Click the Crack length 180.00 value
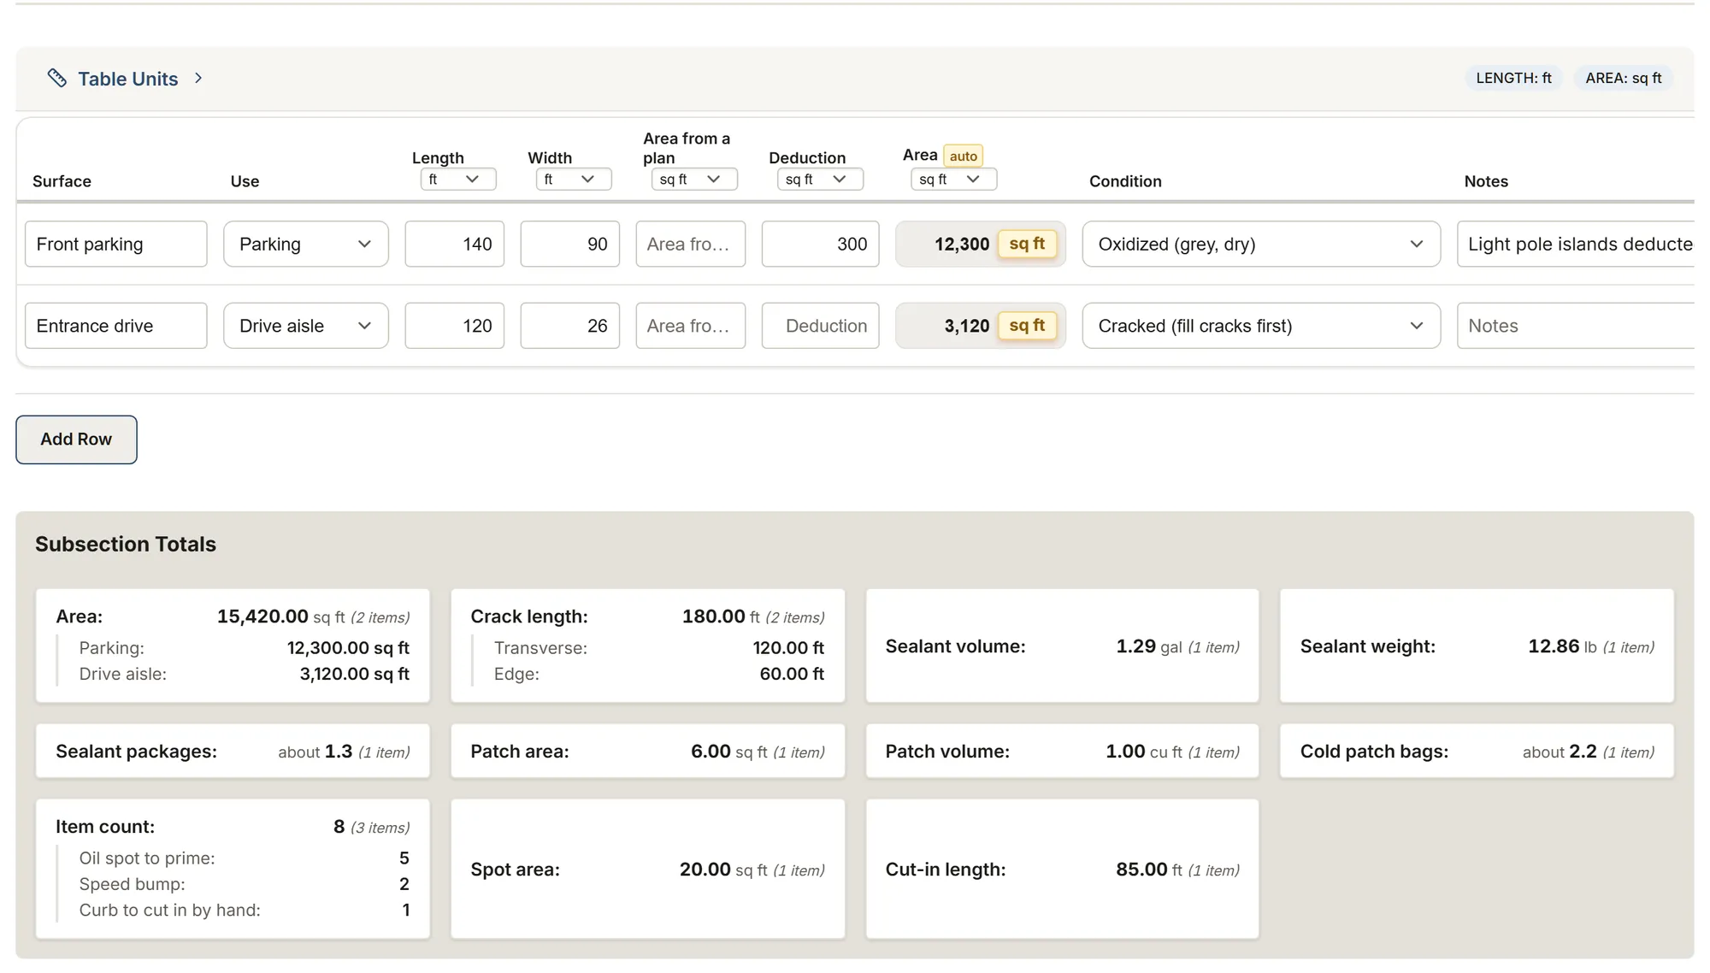1710x973 pixels. 714,616
